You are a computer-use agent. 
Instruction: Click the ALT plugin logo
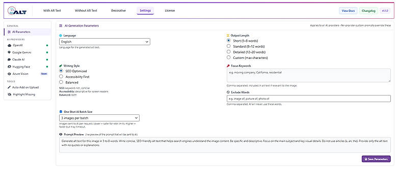[x=17, y=11]
